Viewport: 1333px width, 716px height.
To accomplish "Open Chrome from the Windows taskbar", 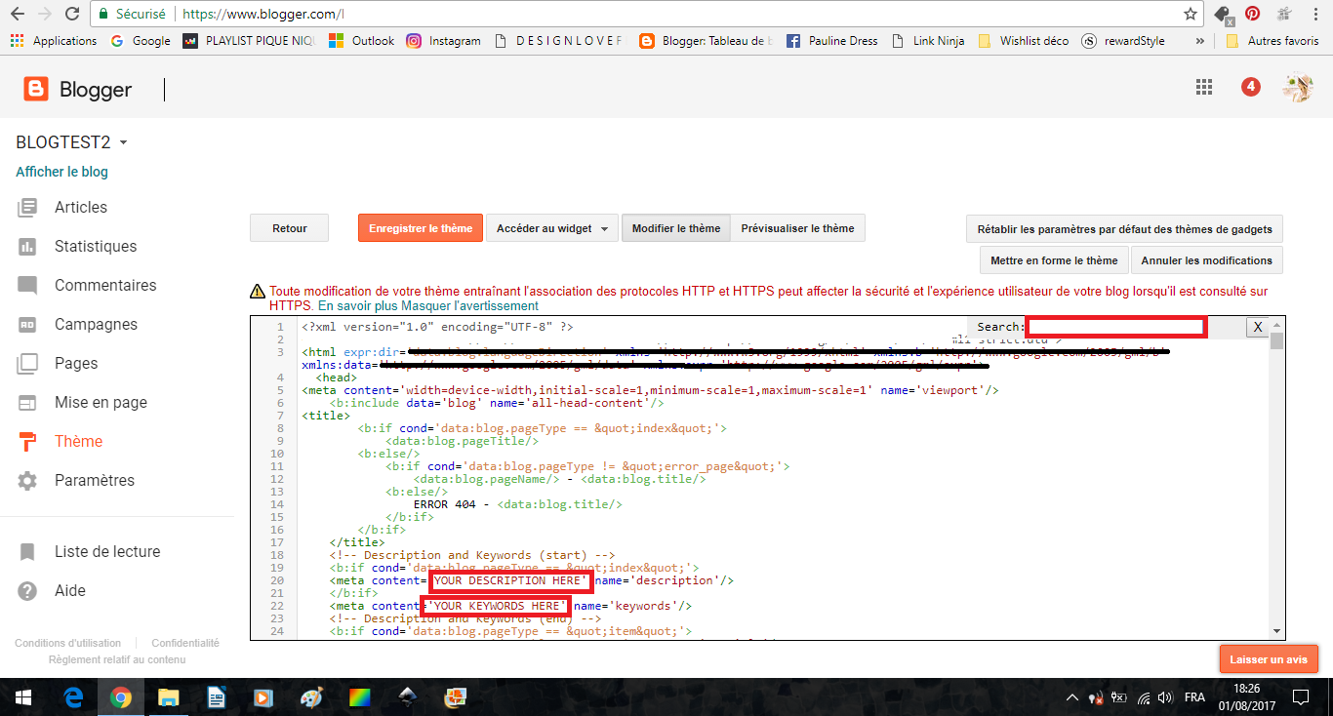I will [121, 697].
